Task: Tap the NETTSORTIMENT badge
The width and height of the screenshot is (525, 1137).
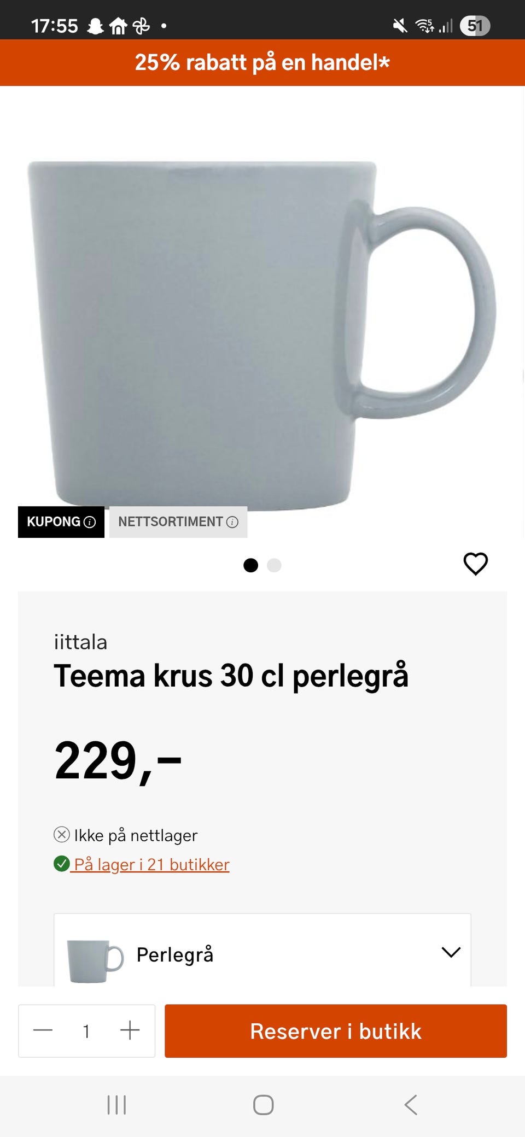Action: click(x=178, y=522)
